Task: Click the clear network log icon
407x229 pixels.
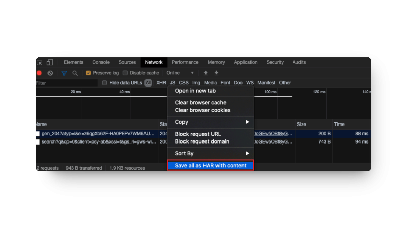Action: (50, 73)
